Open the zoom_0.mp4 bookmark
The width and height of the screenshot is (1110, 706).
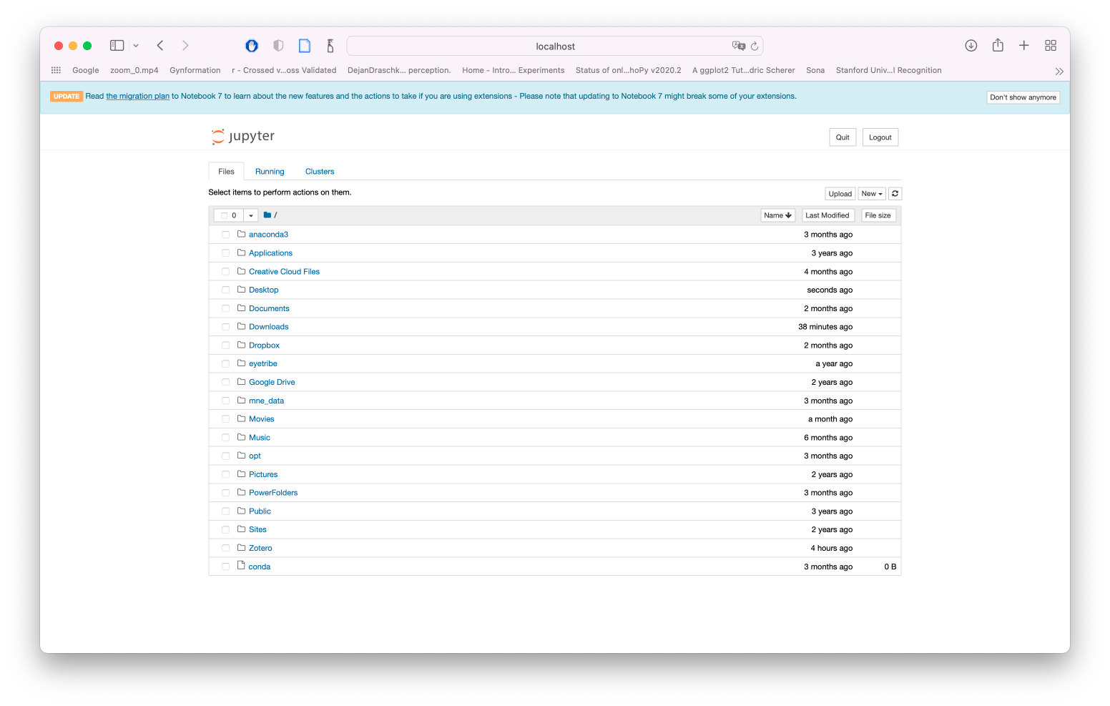click(134, 70)
